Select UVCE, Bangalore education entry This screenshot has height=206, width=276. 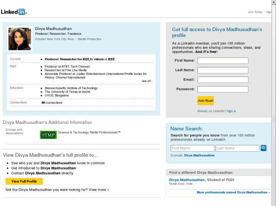click(57, 95)
